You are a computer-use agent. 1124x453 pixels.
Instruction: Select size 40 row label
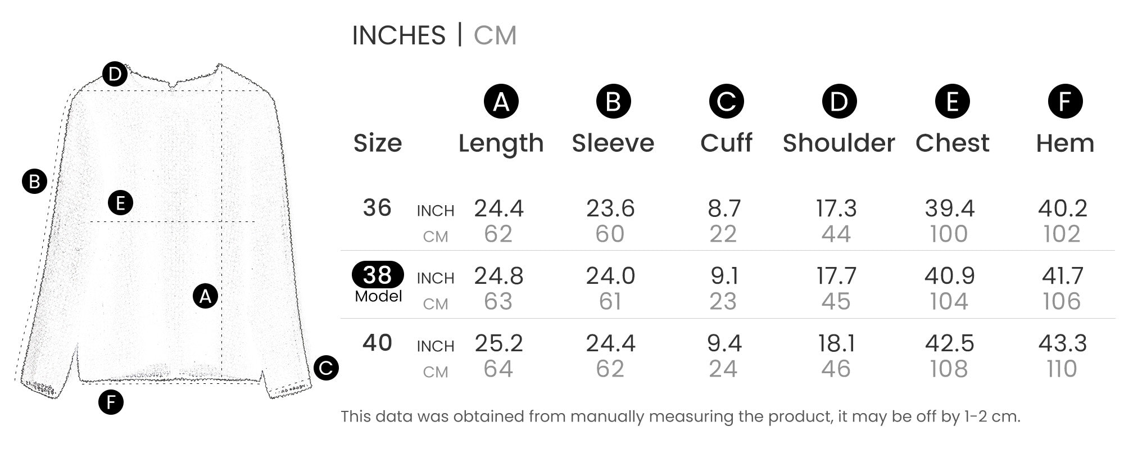(x=377, y=343)
